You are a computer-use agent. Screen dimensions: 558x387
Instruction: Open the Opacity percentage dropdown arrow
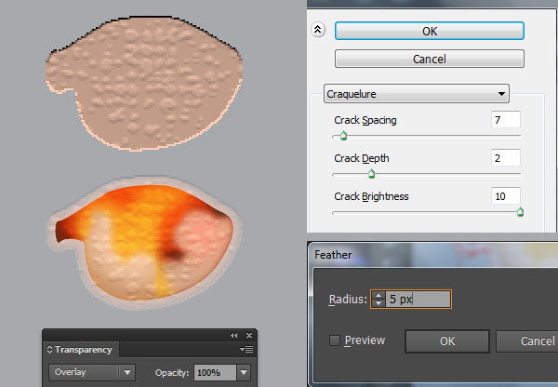[x=244, y=372]
